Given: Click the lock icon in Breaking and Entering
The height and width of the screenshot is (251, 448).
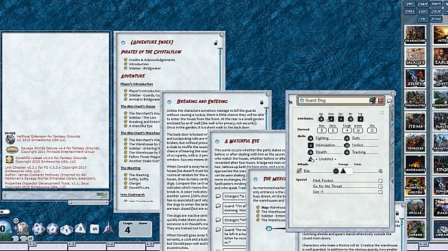Looking at the screenshot, I should [x=262, y=102].
